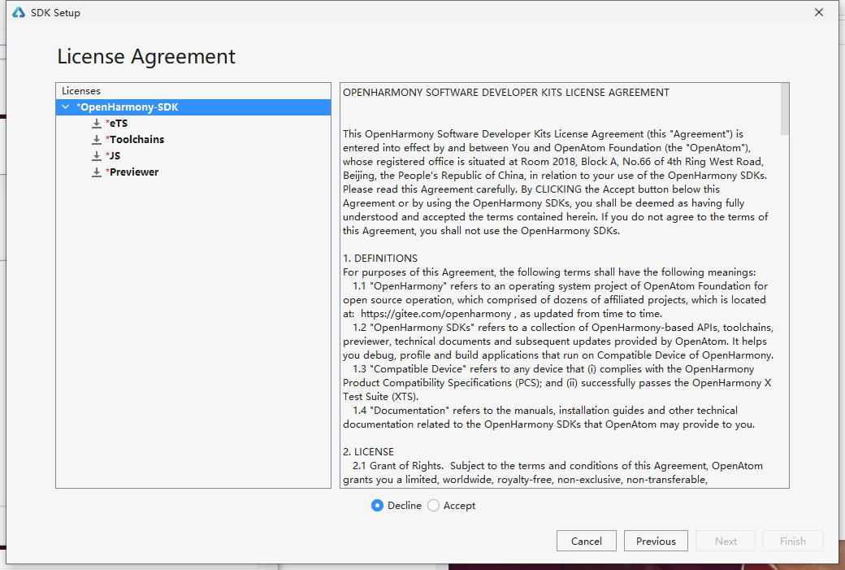Screen dimensions: 845x570
Task: Close the SDK Setup dialog
Action: (819, 12)
